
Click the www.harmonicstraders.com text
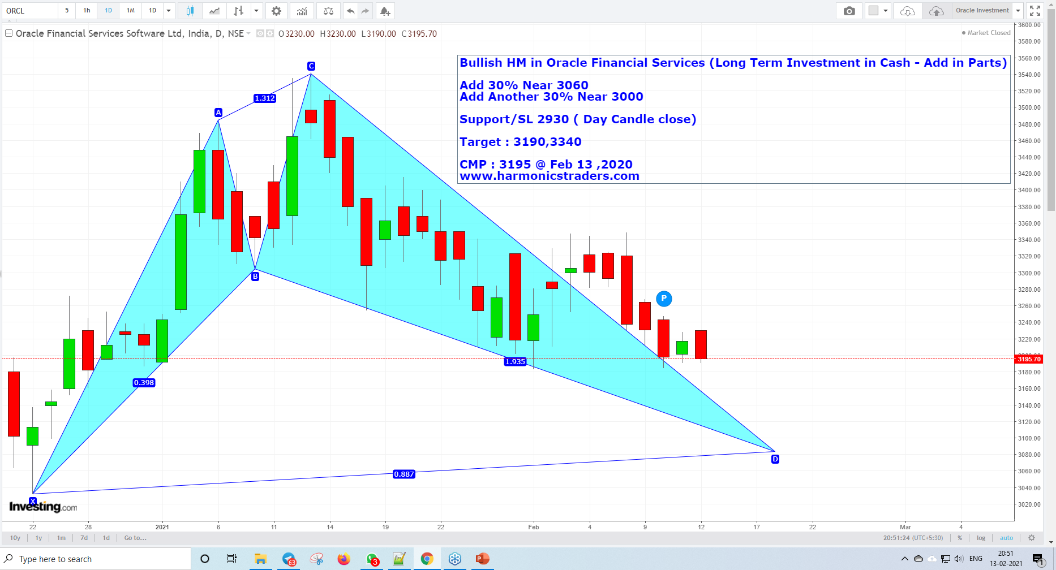[550, 176]
